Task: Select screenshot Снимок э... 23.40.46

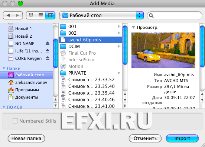Action: pos(91,99)
